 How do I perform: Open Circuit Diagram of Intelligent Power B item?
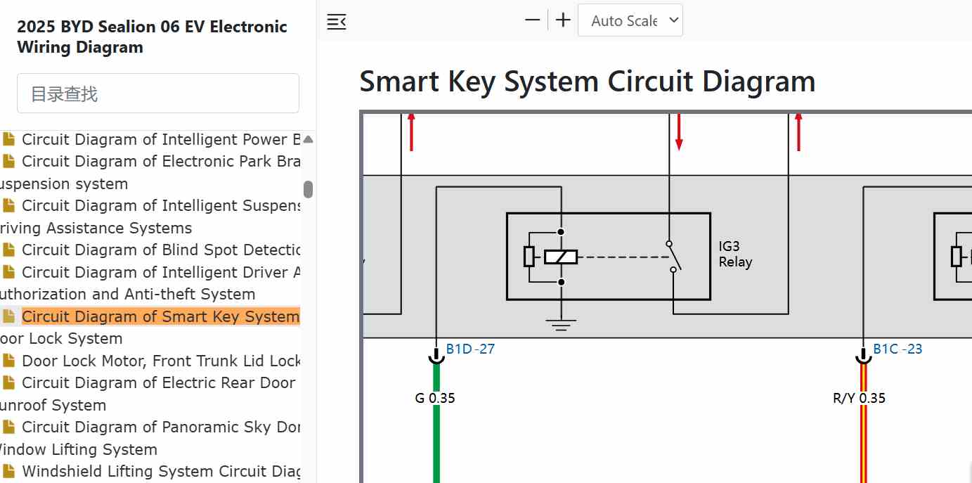click(x=161, y=139)
